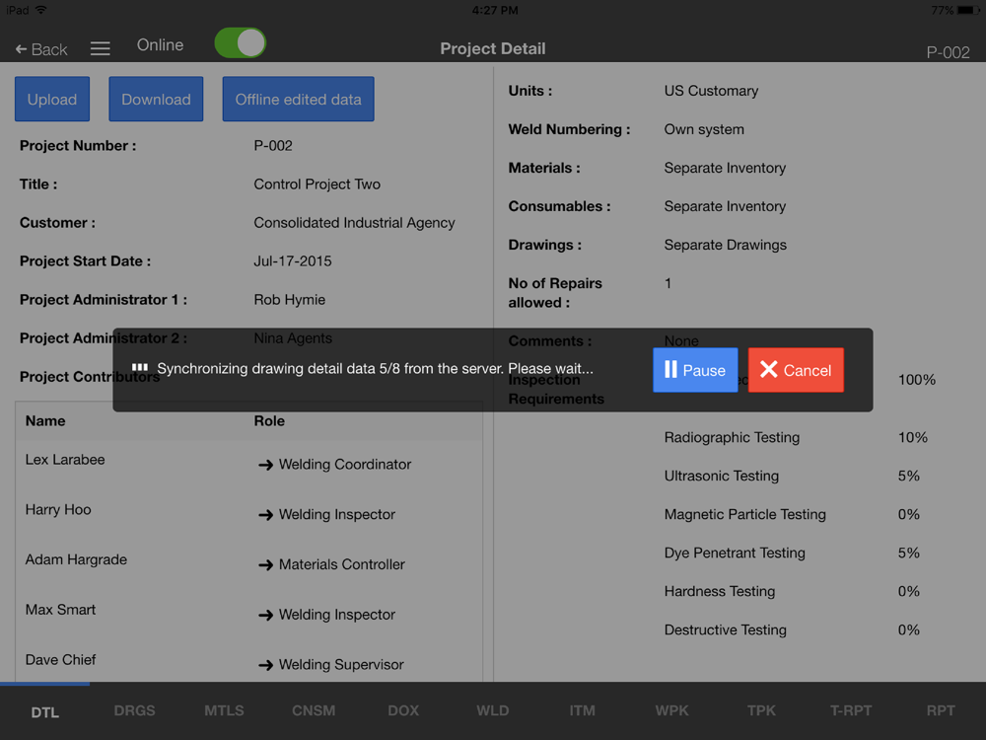Click the 'US Customary' units value
Image resolution: width=986 pixels, height=740 pixels.
click(x=711, y=91)
